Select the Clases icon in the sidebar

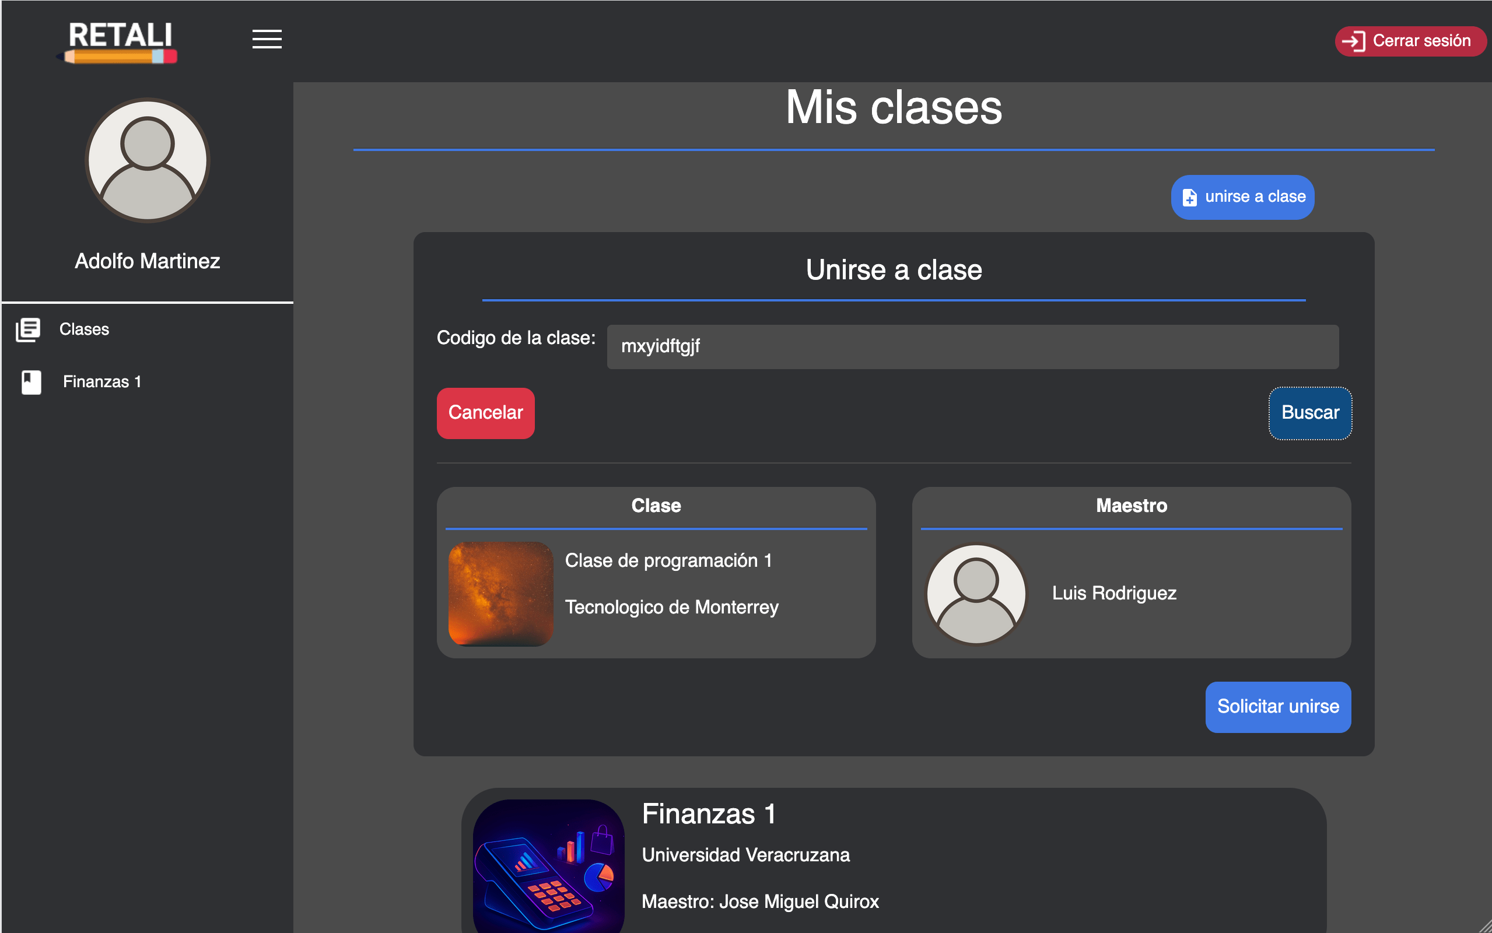pyautogui.click(x=29, y=330)
